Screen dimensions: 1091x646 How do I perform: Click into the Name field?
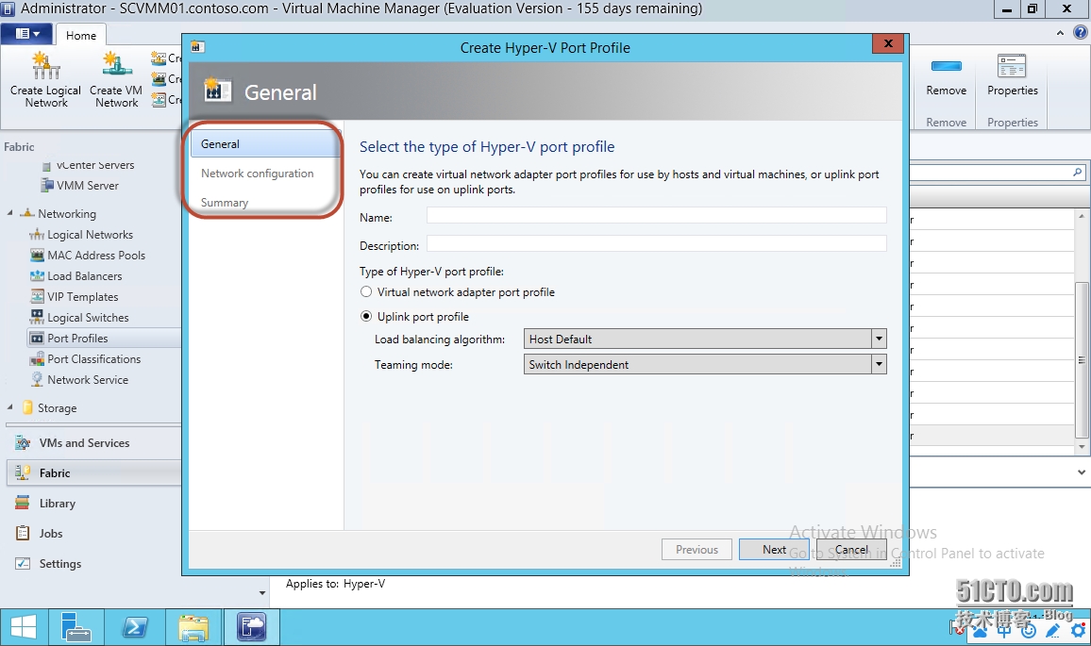656,216
